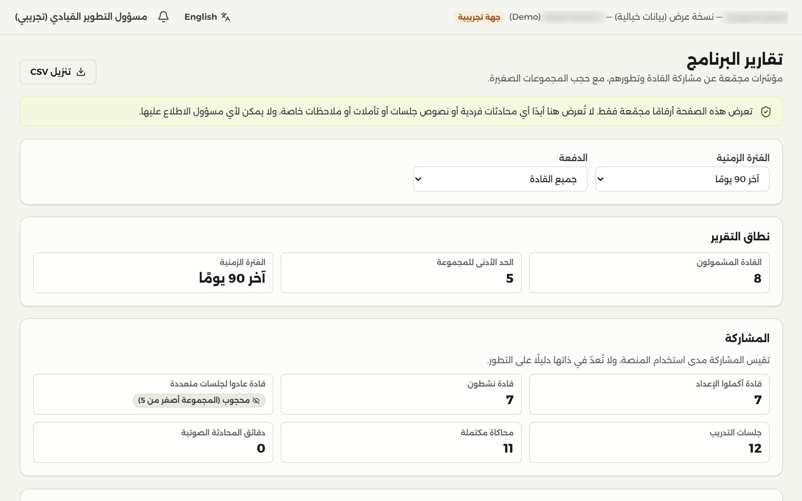
Task: Switch language to English
Action: point(207,17)
